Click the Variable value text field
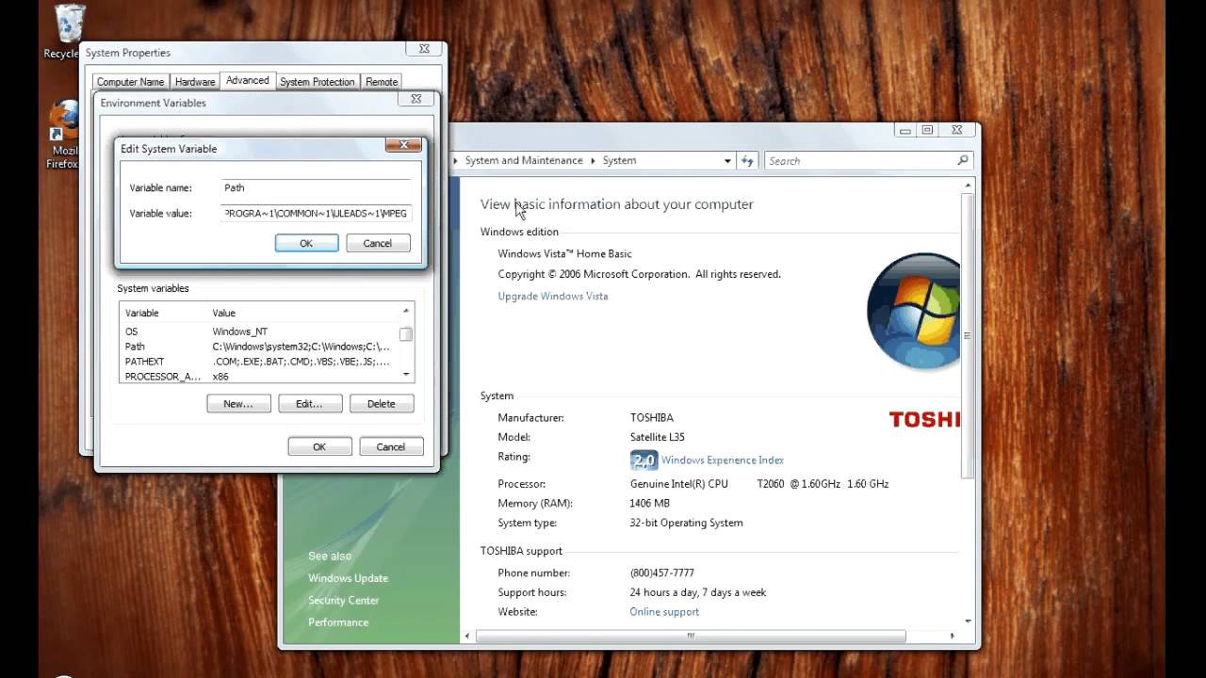1206x678 pixels. (x=317, y=214)
